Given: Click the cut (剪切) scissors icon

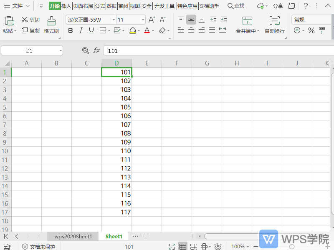Looking at the screenshot, I should 25,20.
